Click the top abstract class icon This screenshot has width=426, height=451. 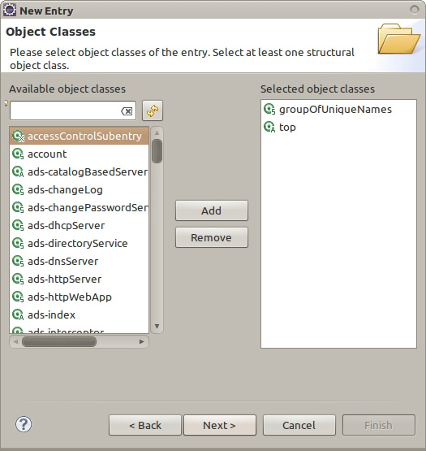pyautogui.click(x=269, y=127)
